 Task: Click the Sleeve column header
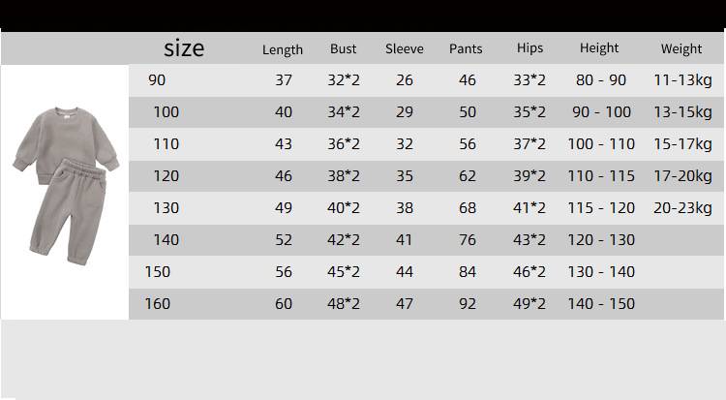(405, 48)
